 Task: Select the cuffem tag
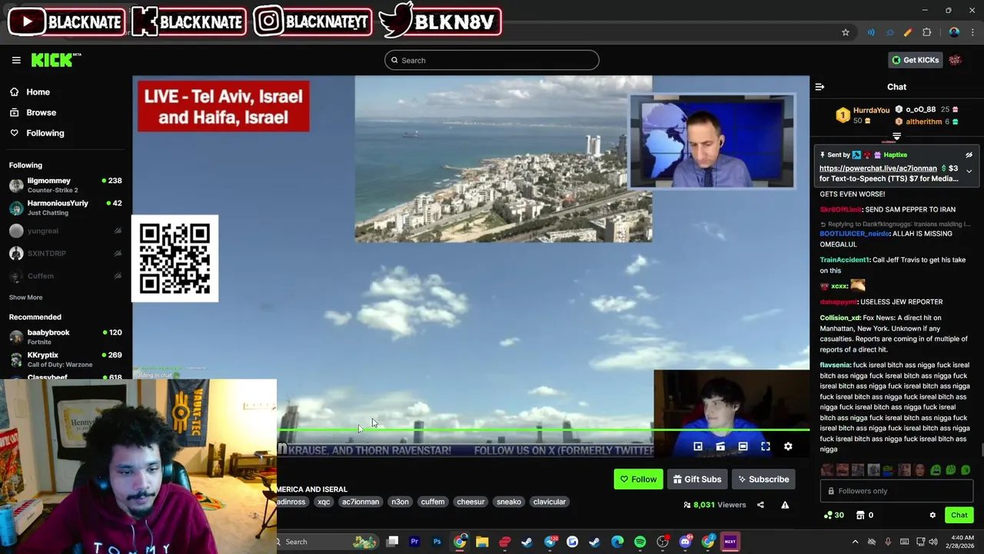coord(432,502)
